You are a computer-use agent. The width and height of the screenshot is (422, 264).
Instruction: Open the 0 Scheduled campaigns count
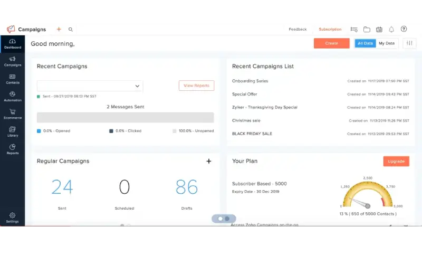[x=124, y=187]
